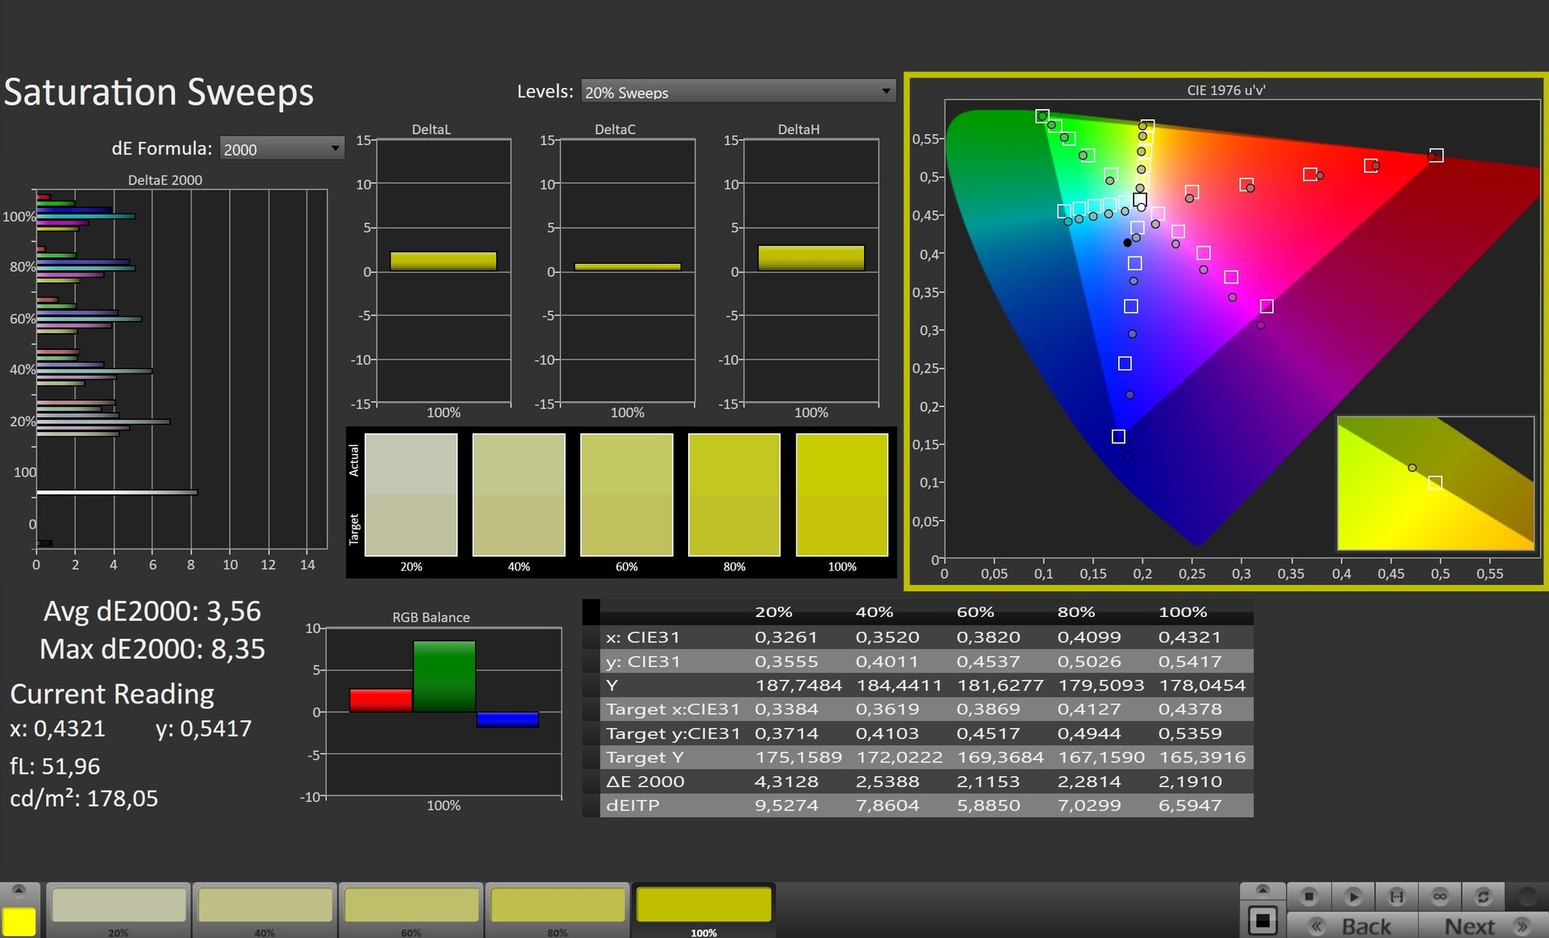Click the bright yellow swatch in the bottom-left corner
1549x938 pixels.
click(19, 921)
